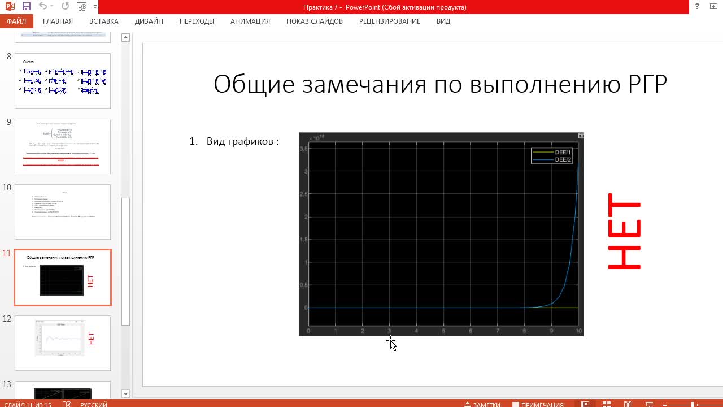Viewport: 723px width, 407px height.
Task: Click the PowerPoint application icon
Action: tap(10, 7)
